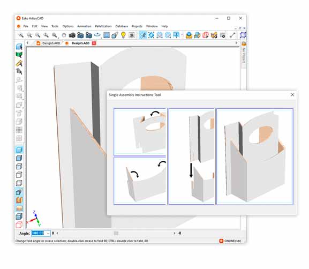The image size is (309, 269).
Task: Open the Window menu
Action: tap(152, 26)
